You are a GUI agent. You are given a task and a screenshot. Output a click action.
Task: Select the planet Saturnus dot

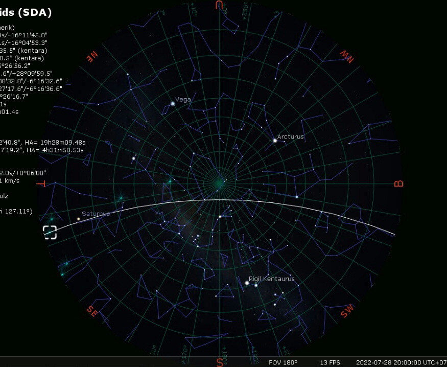click(x=79, y=219)
